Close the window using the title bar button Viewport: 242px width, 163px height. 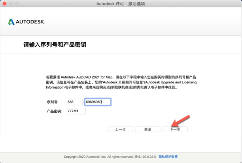tap(4, 4)
